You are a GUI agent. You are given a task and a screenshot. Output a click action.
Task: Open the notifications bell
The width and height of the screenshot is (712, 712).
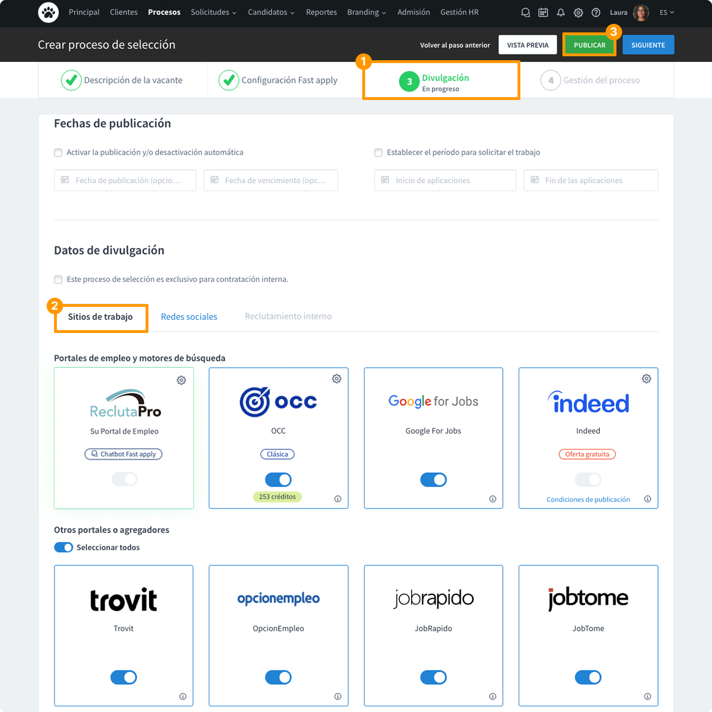tap(561, 13)
